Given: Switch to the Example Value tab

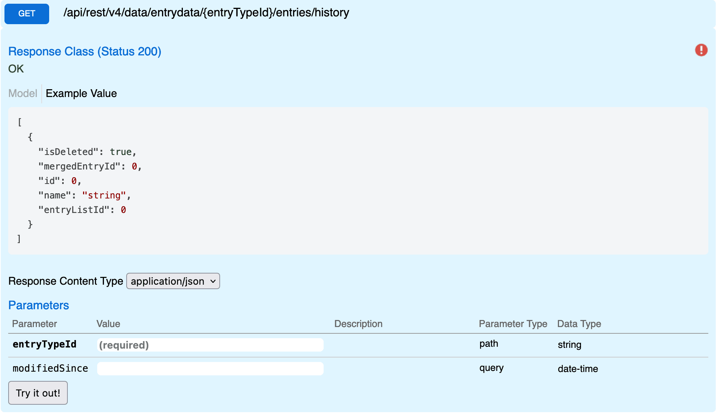Looking at the screenshot, I should (81, 93).
